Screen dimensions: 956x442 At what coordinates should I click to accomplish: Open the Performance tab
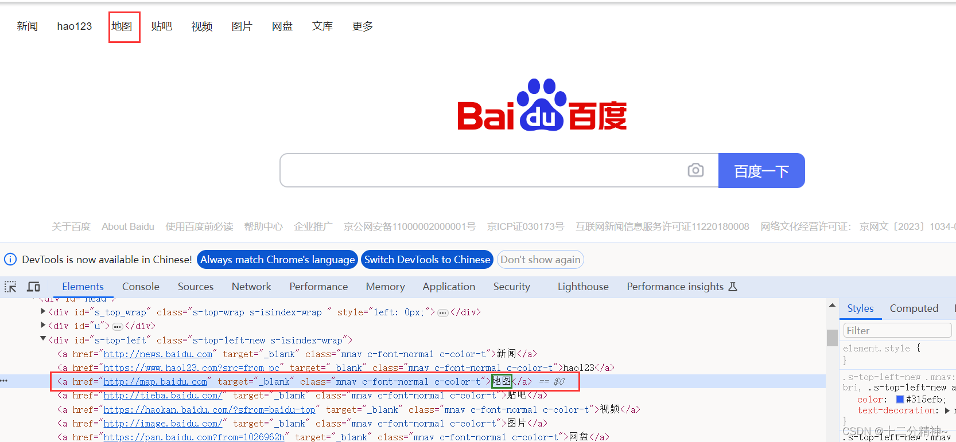pyautogui.click(x=318, y=287)
